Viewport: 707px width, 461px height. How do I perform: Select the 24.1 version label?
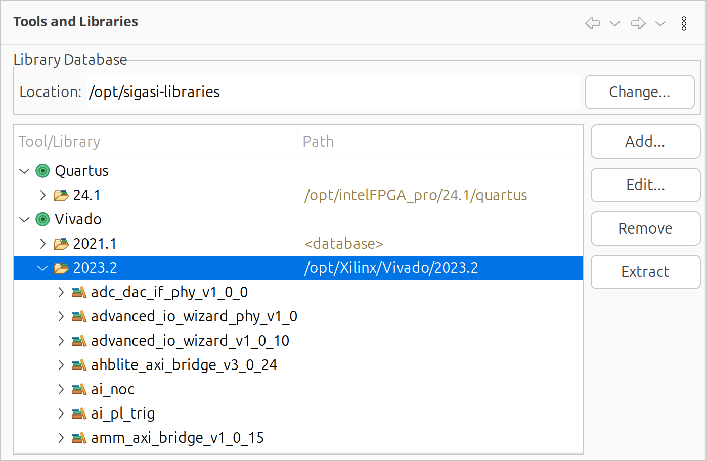[87, 195]
